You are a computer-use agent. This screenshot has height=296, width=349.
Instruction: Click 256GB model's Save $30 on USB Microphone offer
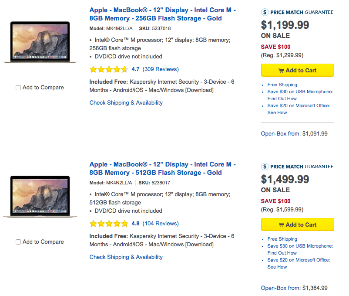coord(300,95)
